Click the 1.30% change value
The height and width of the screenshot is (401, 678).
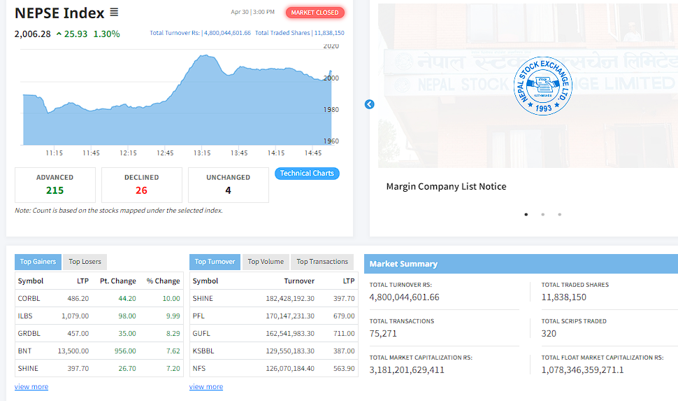pos(107,34)
